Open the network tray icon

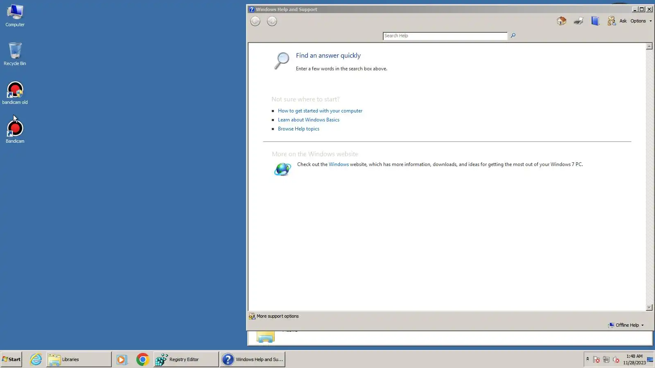606,360
